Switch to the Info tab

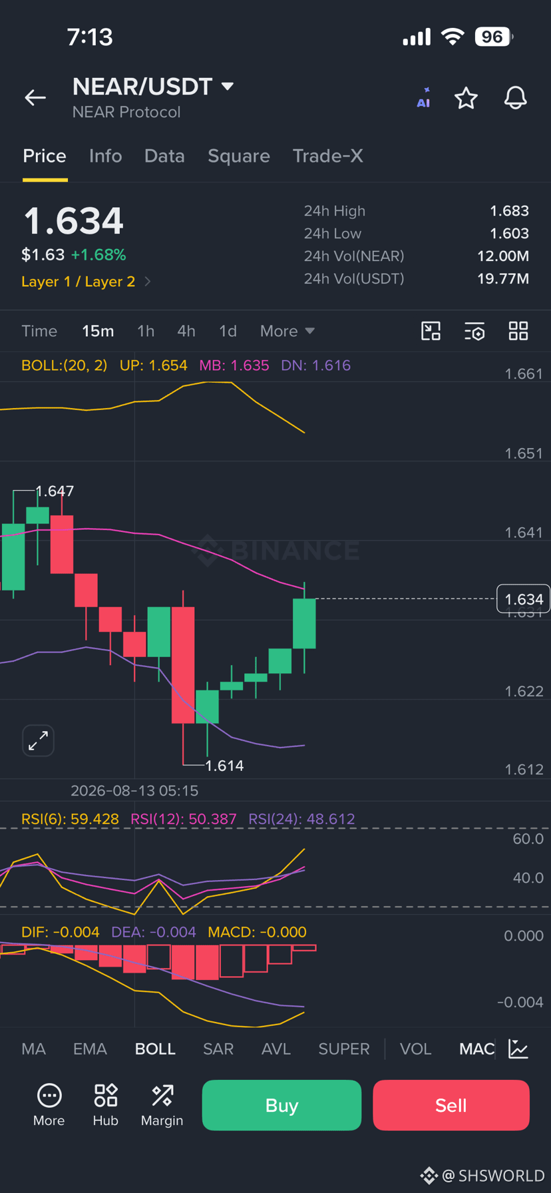[106, 156]
